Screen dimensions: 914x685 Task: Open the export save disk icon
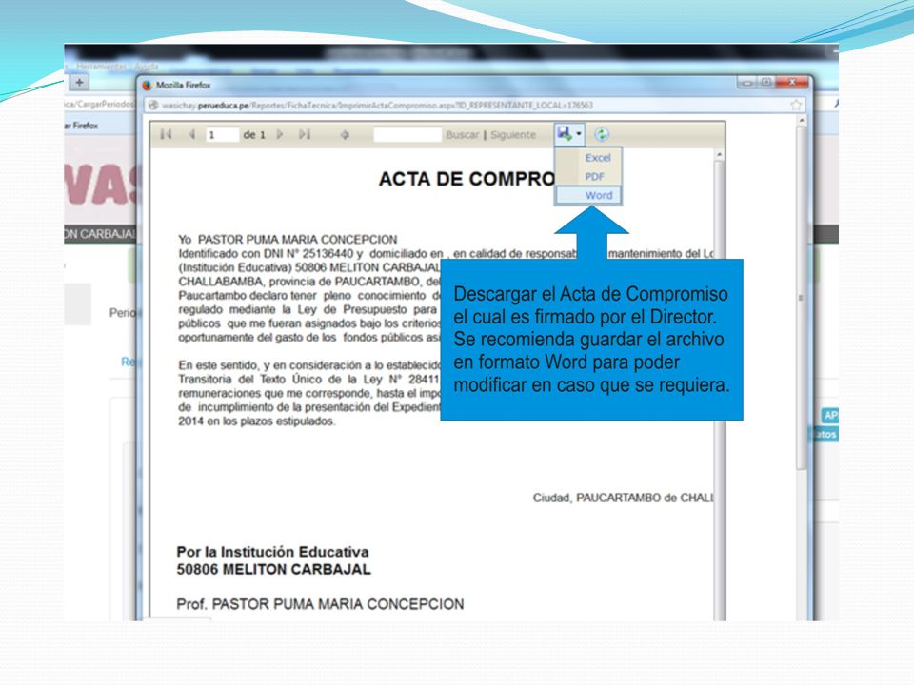(x=565, y=134)
